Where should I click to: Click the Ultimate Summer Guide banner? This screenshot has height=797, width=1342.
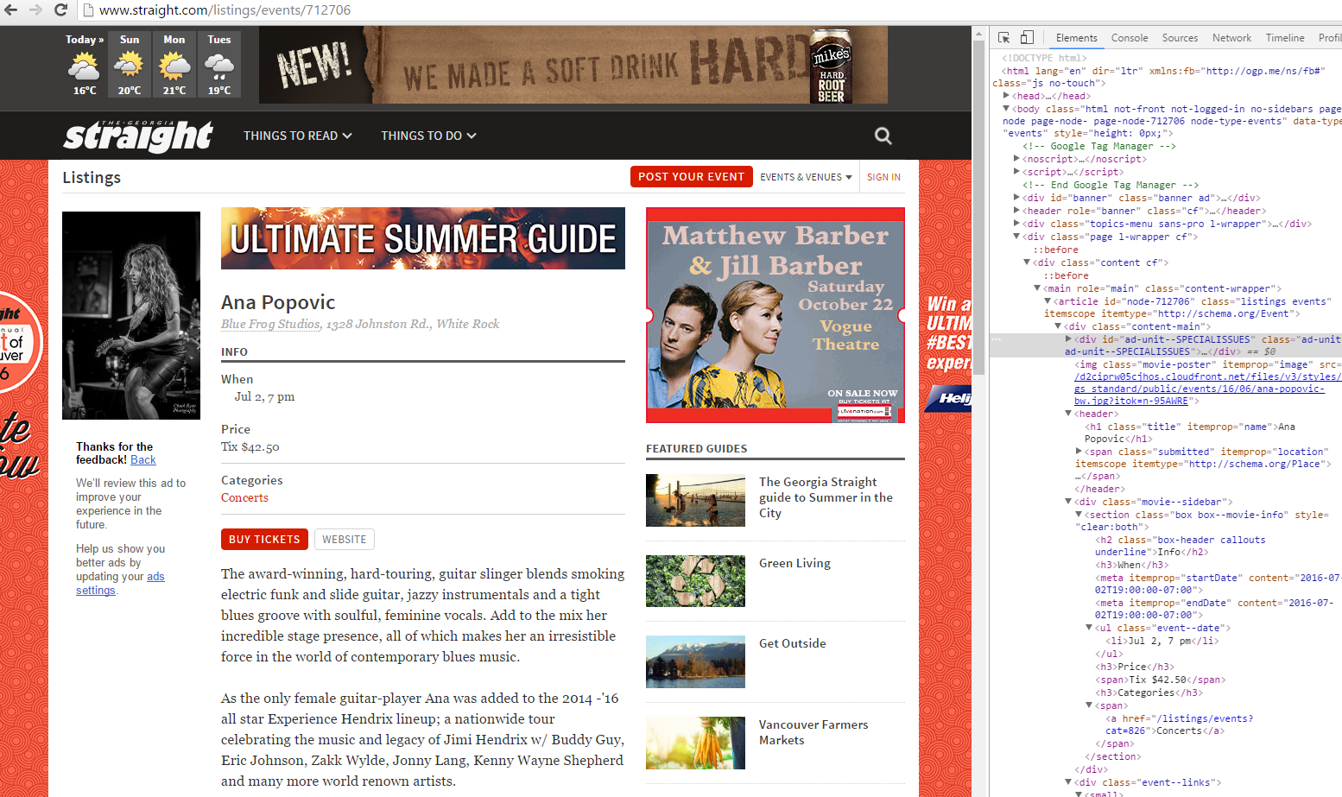coord(423,238)
